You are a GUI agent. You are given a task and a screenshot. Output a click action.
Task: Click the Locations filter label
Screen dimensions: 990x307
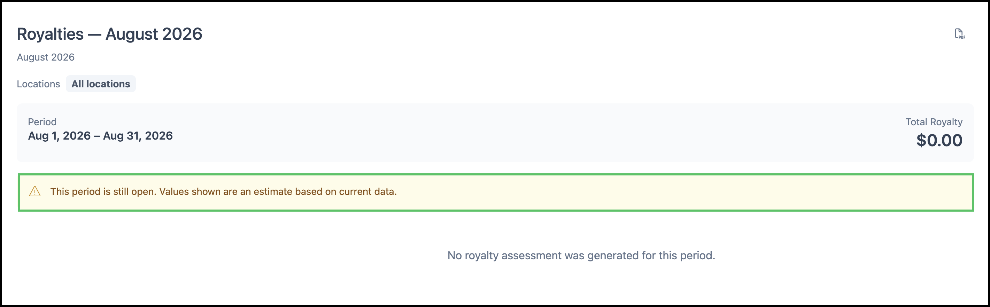[38, 84]
